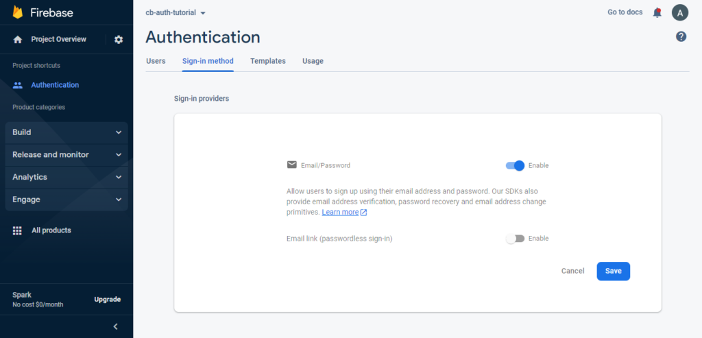This screenshot has width=702, height=338.
Task: Expand the Release and monitor category
Action: tap(66, 155)
